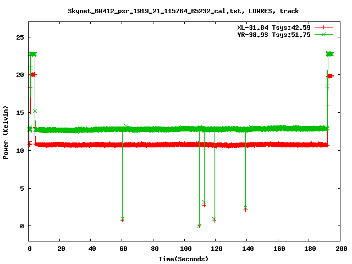
Task: Click the x-axis tick label 200
Action: pyautogui.click(x=341, y=249)
